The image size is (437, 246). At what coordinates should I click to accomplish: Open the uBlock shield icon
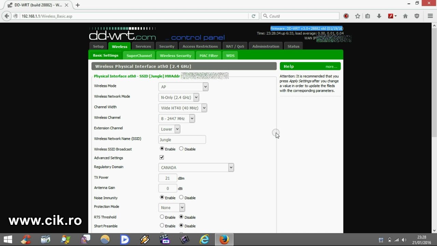tap(417, 16)
